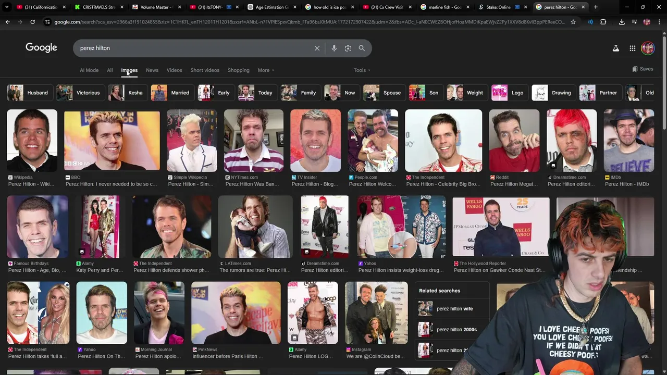
Task: Switch to the Videos tab
Action: [x=174, y=70]
